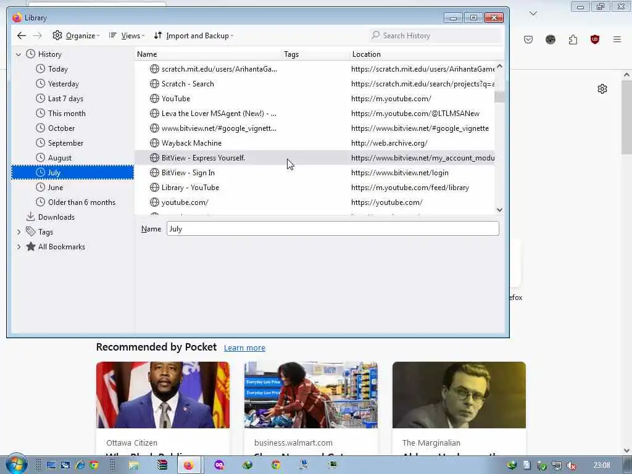
Task: Open the Windows Start button
Action: pos(16,465)
